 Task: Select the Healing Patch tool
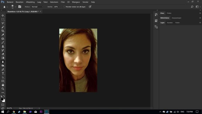pos(3,39)
